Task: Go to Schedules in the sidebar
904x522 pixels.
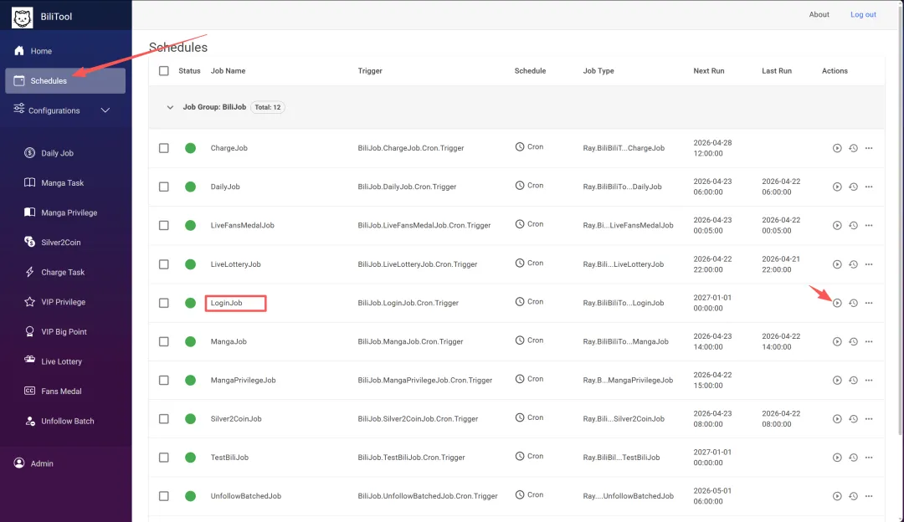Action: pos(49,81)
